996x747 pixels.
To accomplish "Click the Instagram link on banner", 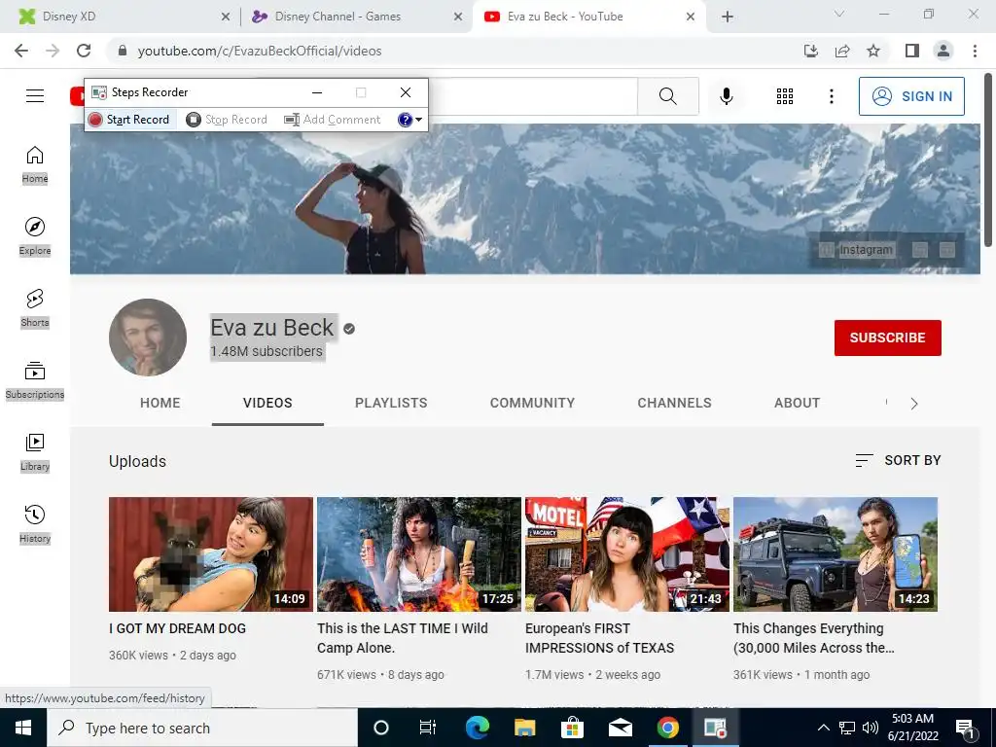I will (x=866, y=250).
